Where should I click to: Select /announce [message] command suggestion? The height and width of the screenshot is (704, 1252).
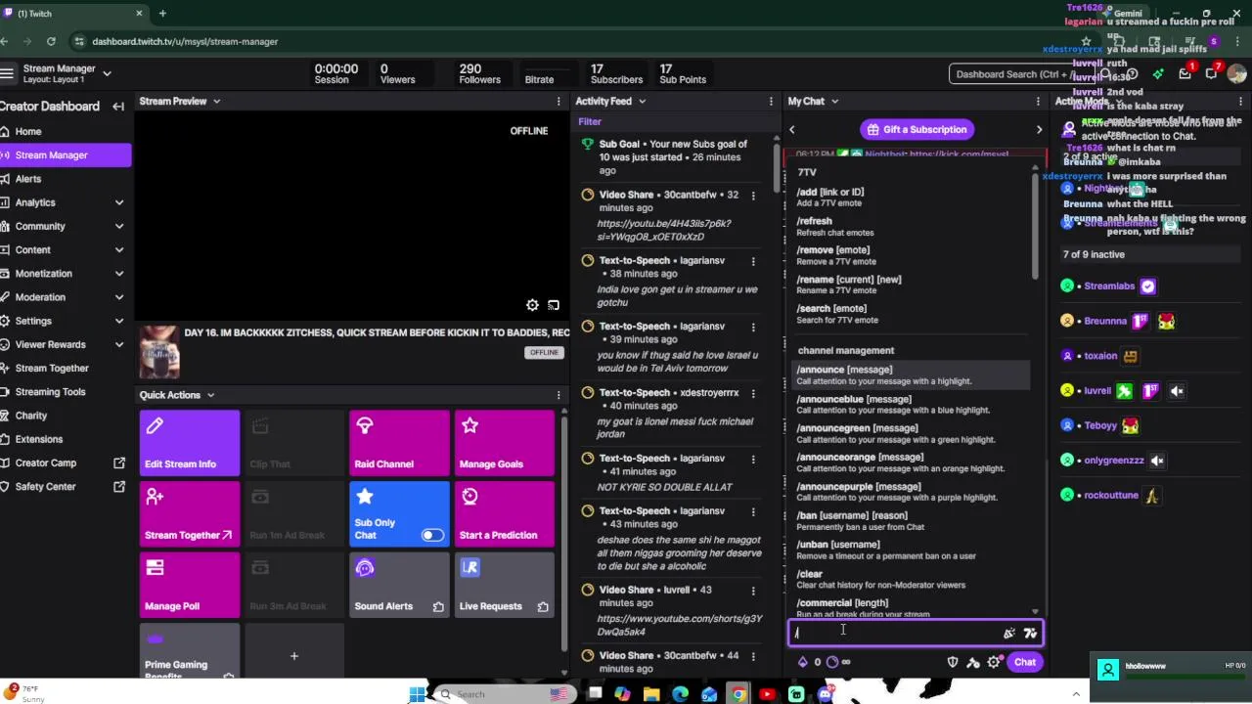click(911, 374)
